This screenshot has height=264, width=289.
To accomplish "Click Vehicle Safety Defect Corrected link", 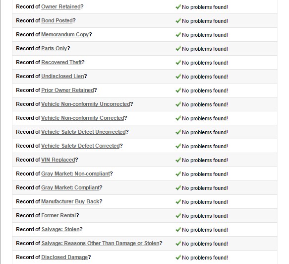I will pos(80,146).
